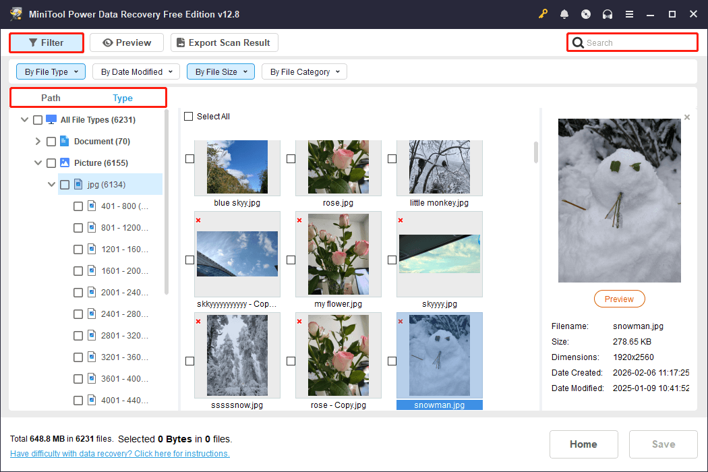This screenshot has height=472, width=708.
Task: Enable the Select All checkbox
Action: pos(189,116)
